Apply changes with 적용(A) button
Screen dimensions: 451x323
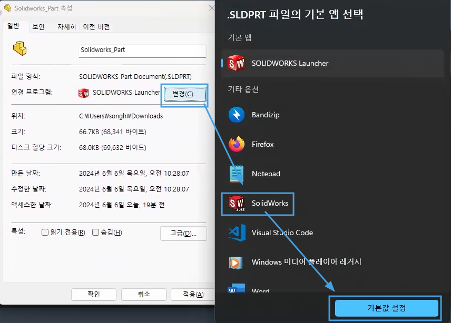193,294
